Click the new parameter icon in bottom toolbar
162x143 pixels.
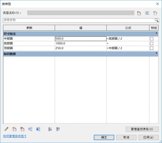pyautogui.click(x=14, y=129)
